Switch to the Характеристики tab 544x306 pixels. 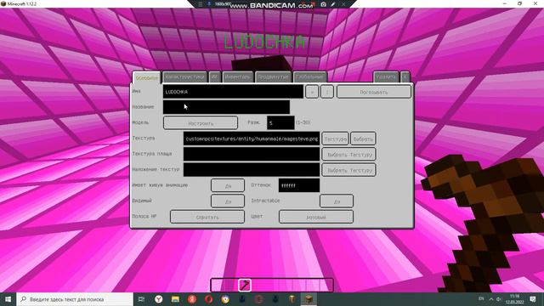point(185,77)
